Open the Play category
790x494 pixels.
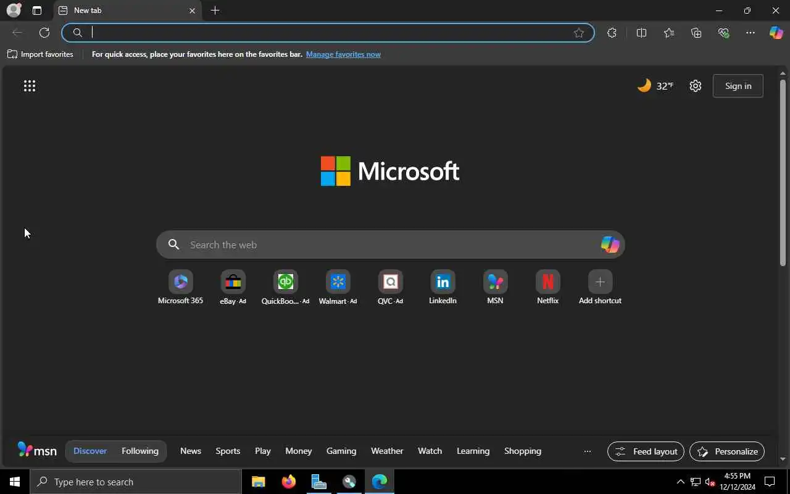[x=263, y=451]
